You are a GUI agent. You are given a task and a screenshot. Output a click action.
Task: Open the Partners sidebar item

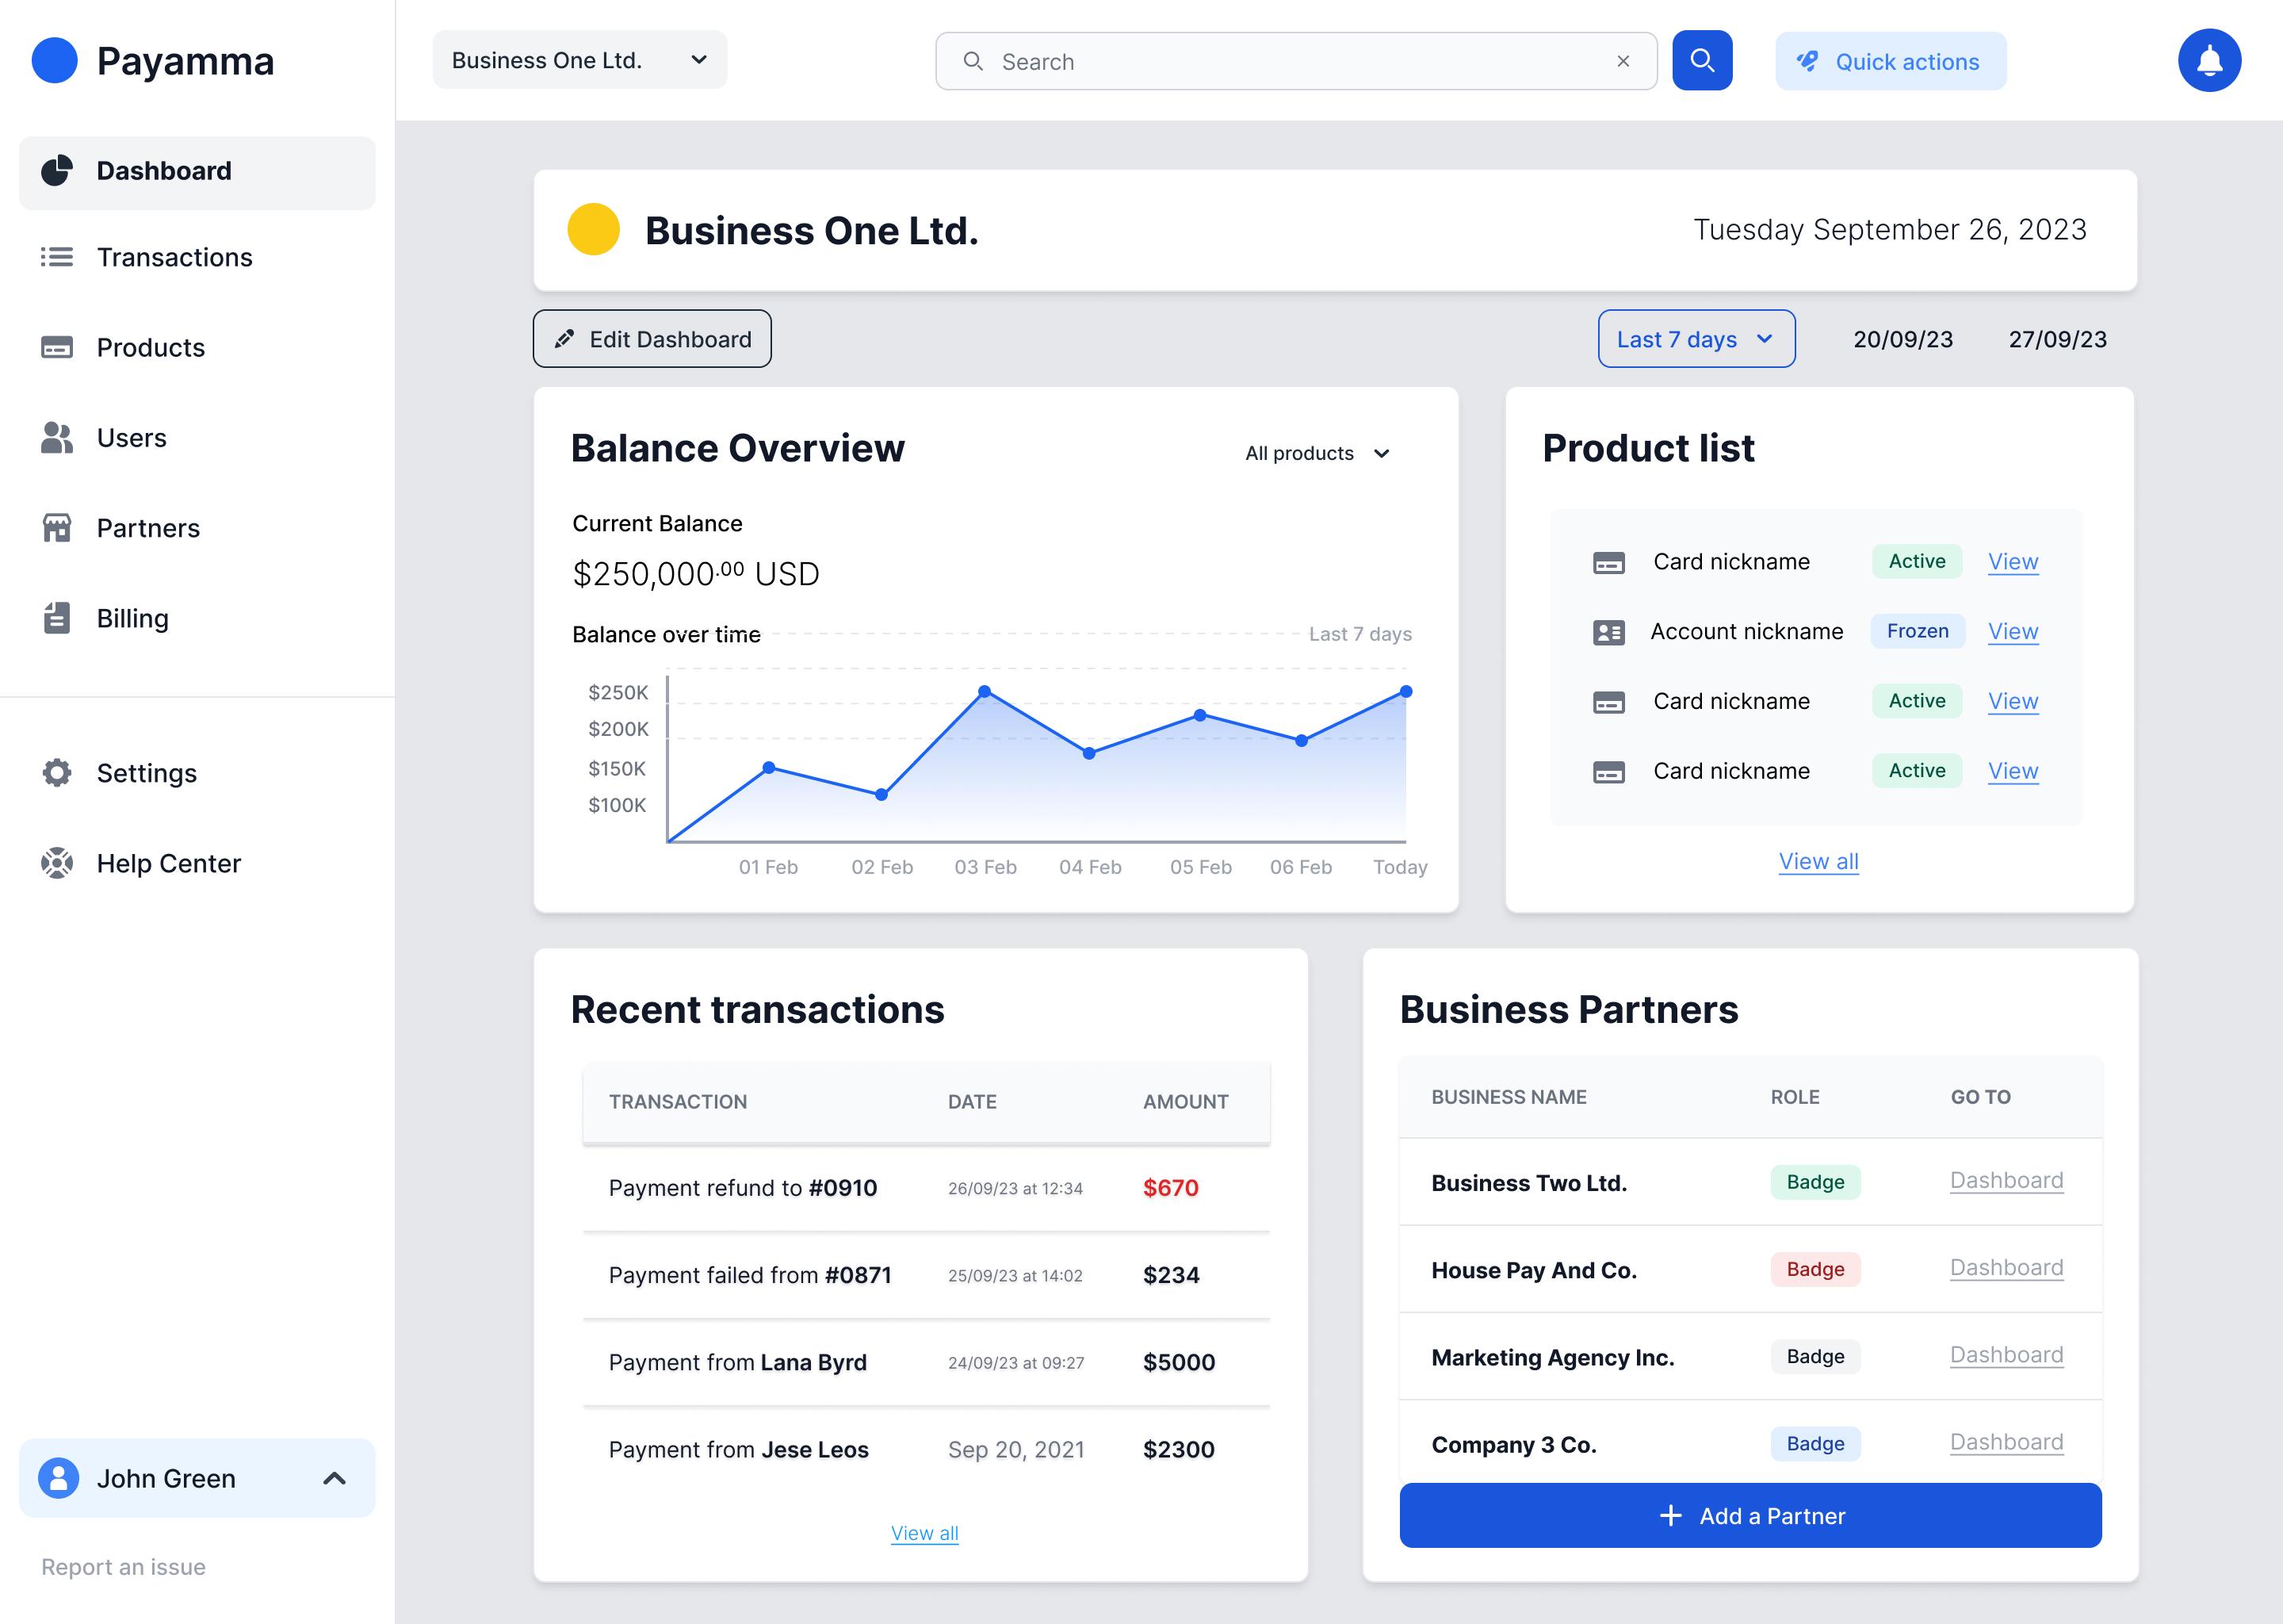point(148,528)
